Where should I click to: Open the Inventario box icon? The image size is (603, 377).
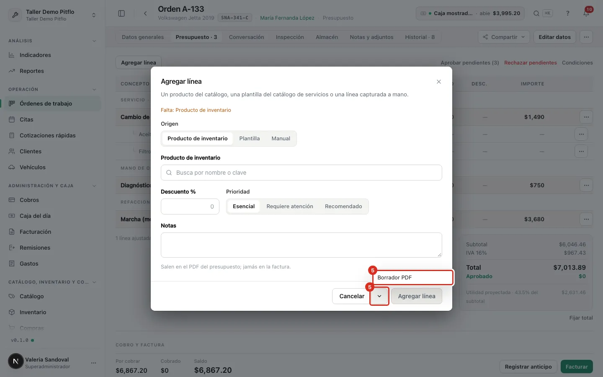click(12, 312)
